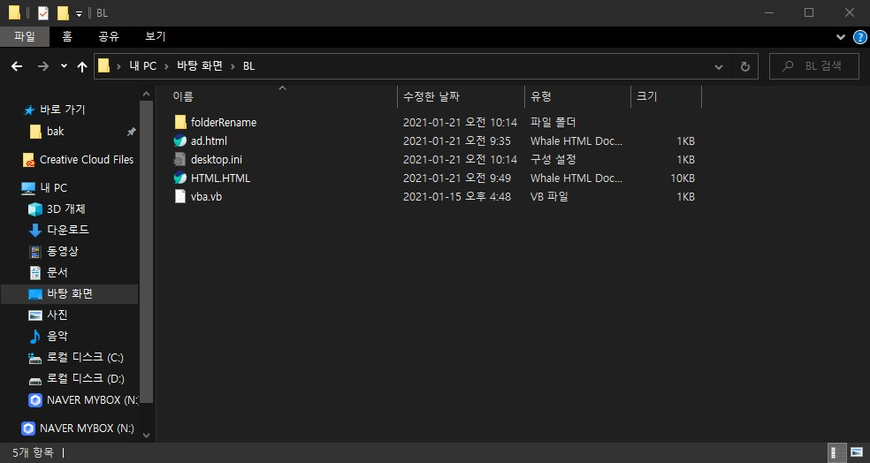
Task: Open the pinned bak folder
Action: click(x=55, y=132)
